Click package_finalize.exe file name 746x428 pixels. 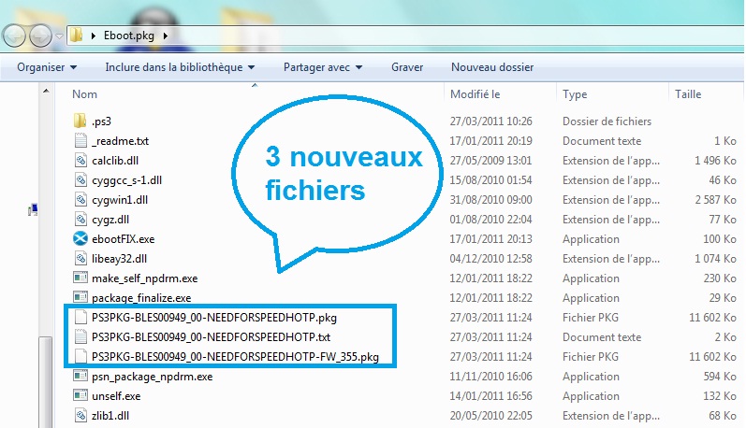coord(141,298)
